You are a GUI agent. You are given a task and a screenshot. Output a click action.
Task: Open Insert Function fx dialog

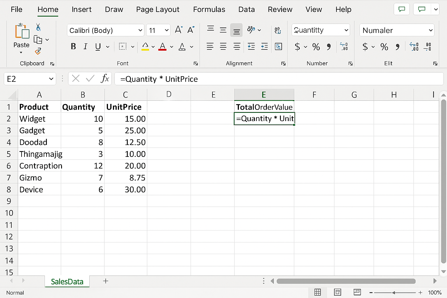point(105,79)
